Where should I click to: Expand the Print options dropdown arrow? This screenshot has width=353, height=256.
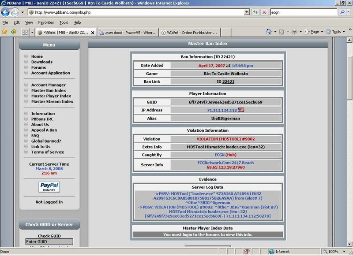(300, 32)
